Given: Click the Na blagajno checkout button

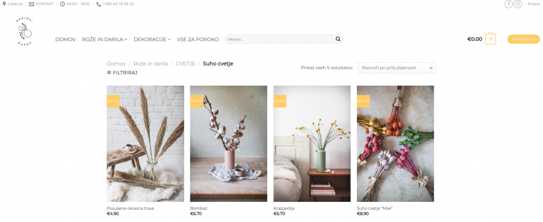Looking at the screenshot, I should 523,39.
